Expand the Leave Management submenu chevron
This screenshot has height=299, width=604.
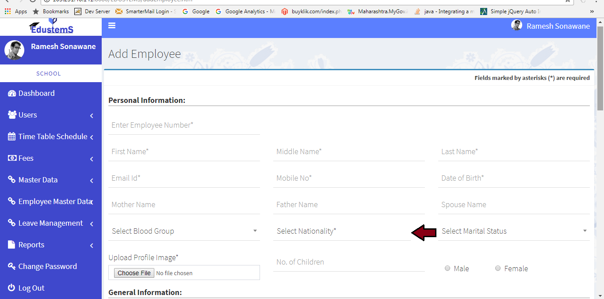click(92, 224)
